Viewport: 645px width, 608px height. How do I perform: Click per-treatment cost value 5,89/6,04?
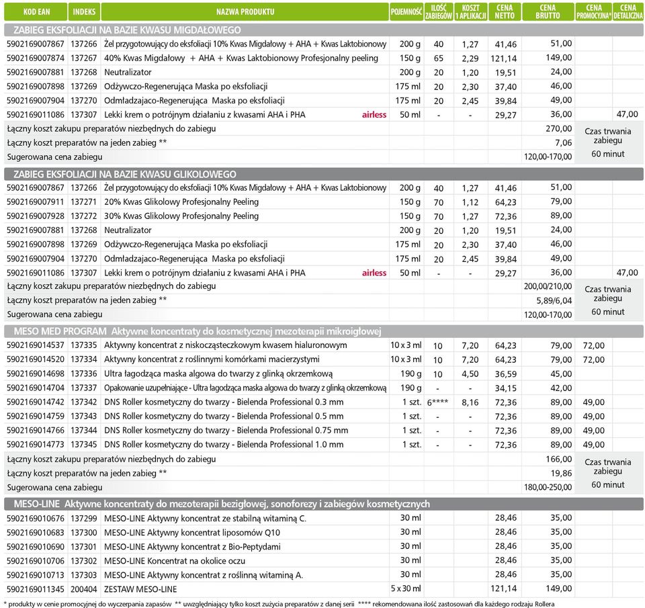(x=554, y=301)
